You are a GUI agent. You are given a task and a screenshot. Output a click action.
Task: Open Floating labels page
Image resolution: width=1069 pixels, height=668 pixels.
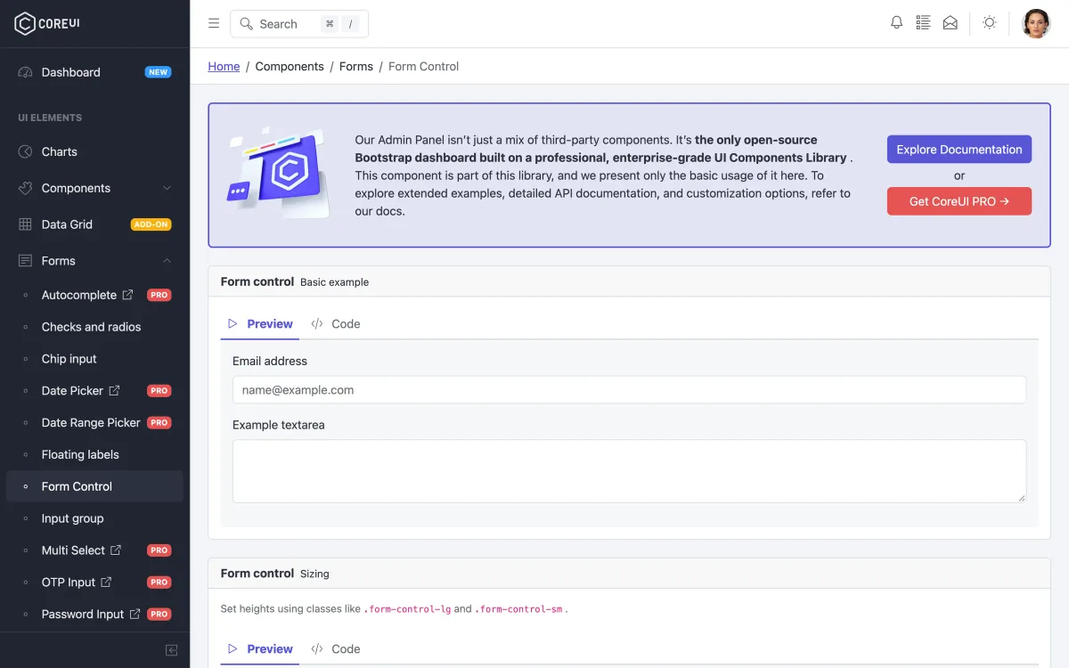[94, 454]
